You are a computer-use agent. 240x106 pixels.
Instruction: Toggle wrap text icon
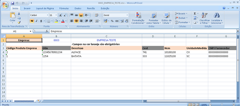click(97, 15)
